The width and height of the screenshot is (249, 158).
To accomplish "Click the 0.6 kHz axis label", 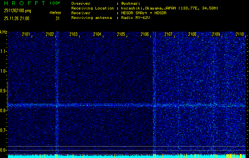I will pyautogui.click(x=3, y=150).
